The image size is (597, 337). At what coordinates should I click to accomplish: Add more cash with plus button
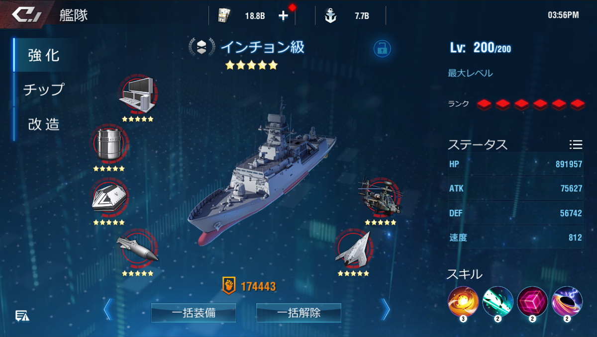(283, 15)
